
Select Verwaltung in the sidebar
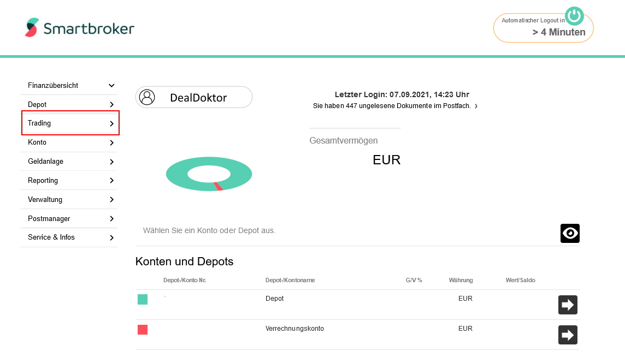[x=68, y=200]
